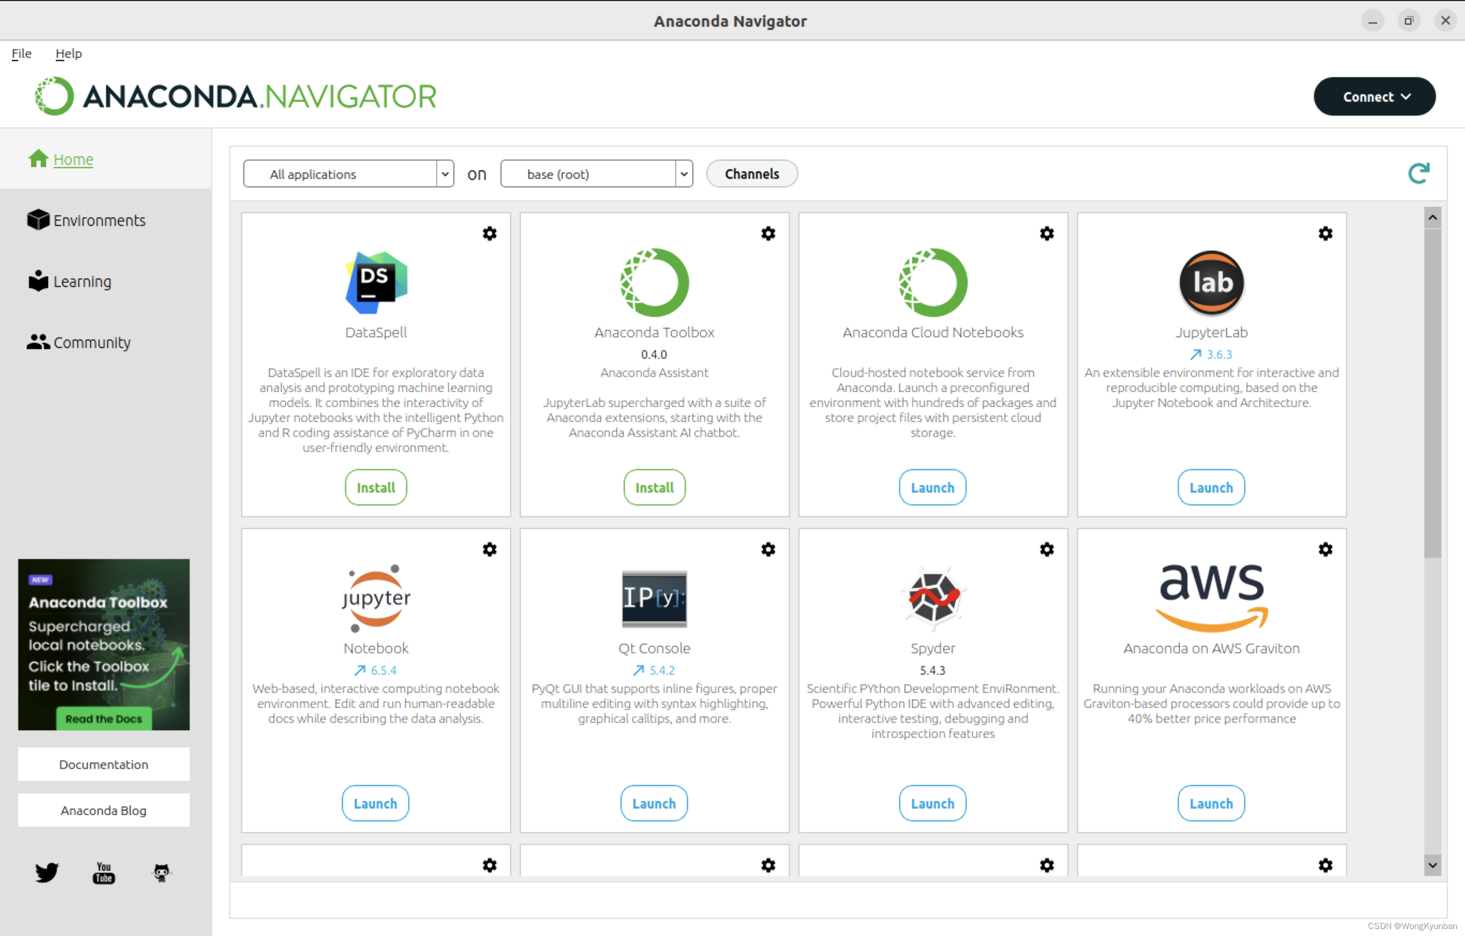
Task: Launch Anaconda Cloud Notebooks
Action: pos(933,487)
